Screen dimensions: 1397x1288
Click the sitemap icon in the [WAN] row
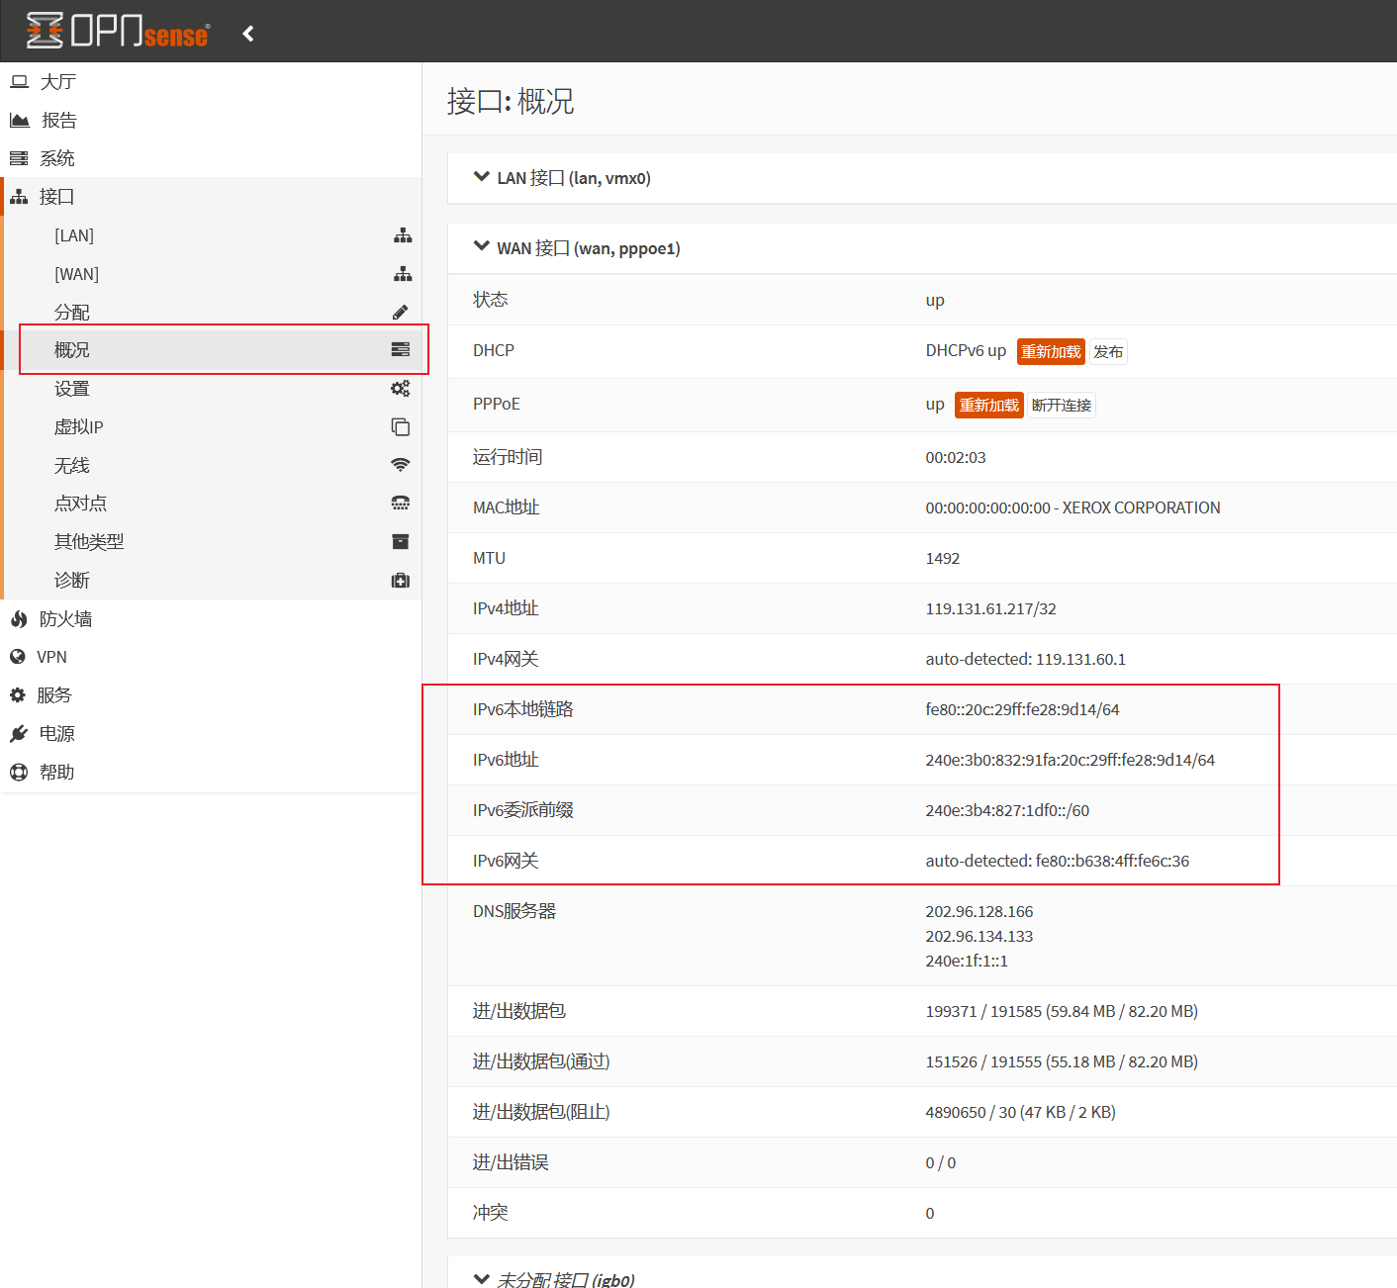pyautogui.click(x=403, y=274)
